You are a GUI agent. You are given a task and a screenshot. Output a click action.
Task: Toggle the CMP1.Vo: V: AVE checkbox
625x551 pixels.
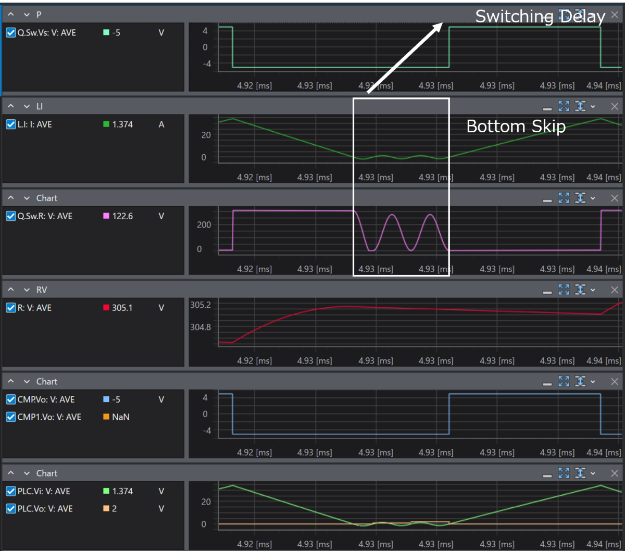tap(11, 417)
